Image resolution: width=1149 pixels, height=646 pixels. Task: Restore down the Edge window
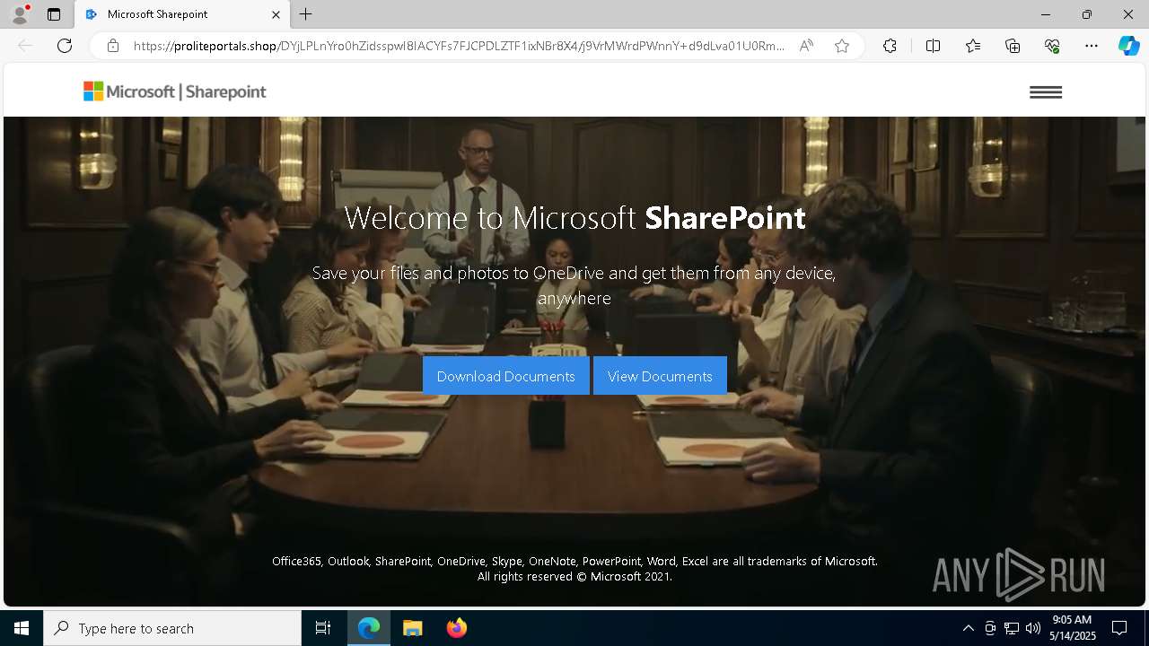pos(1087,14)
